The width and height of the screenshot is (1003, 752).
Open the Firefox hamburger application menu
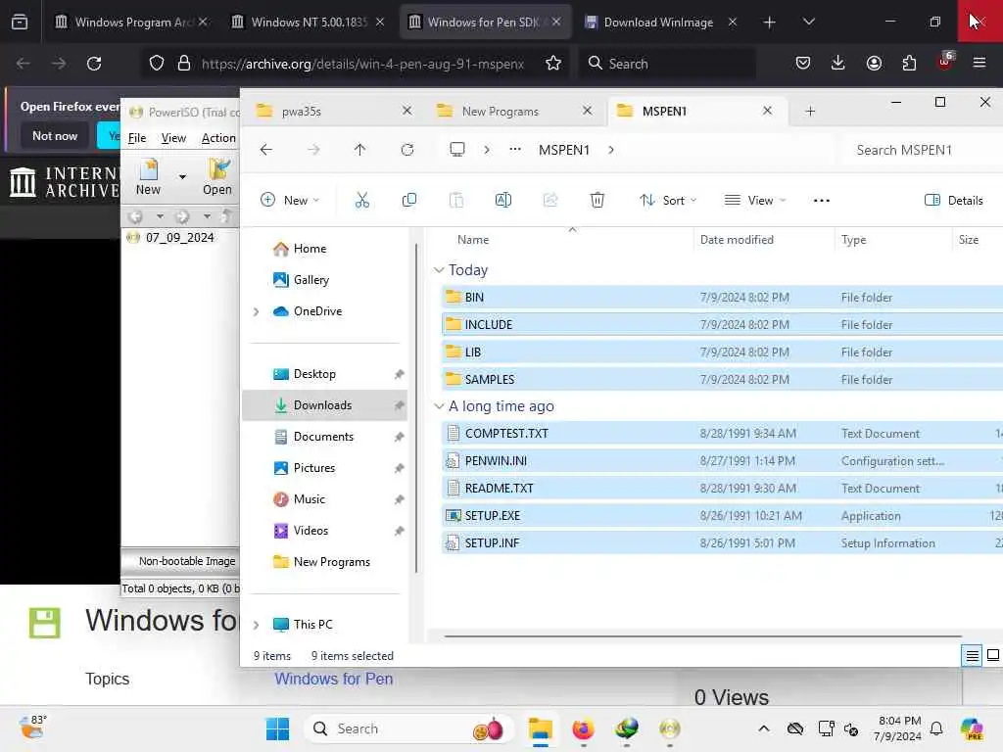pyautogui.click(x=979, y=64)
